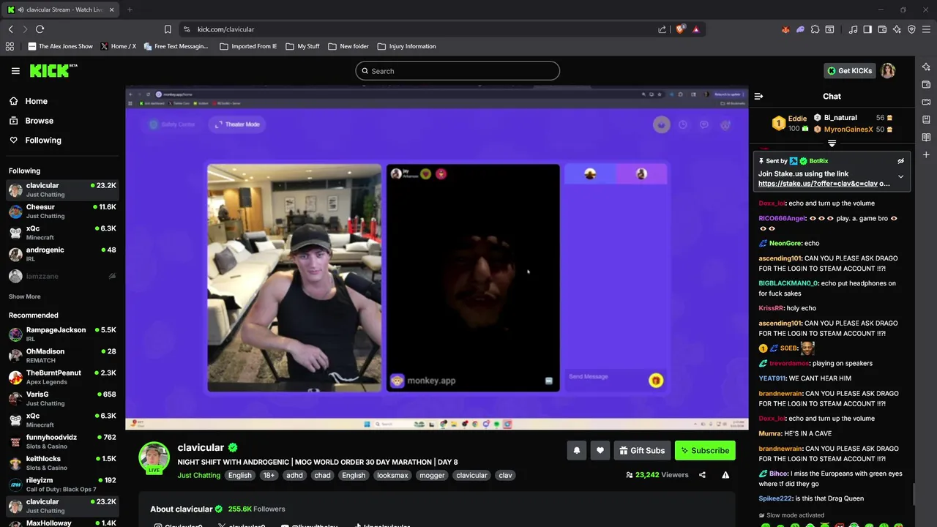This screenshot has width=937, height=527.
Task: Open Brave Wallet toolbar icon
Action: [882, 29]
